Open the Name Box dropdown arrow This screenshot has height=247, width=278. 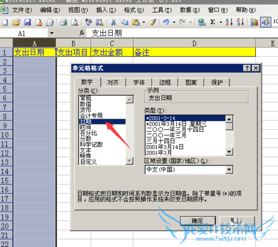(x=52, y=33)
